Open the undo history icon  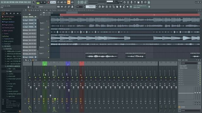click(124, 2)
